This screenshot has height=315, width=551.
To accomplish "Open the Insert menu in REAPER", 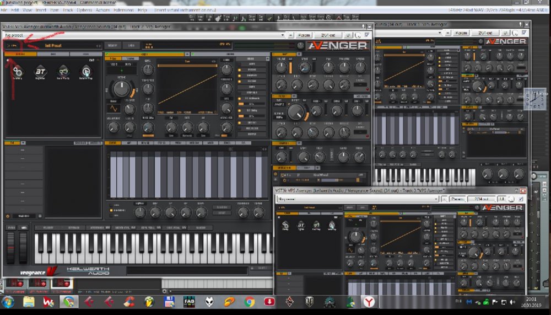I will click(x=41, y=10).
